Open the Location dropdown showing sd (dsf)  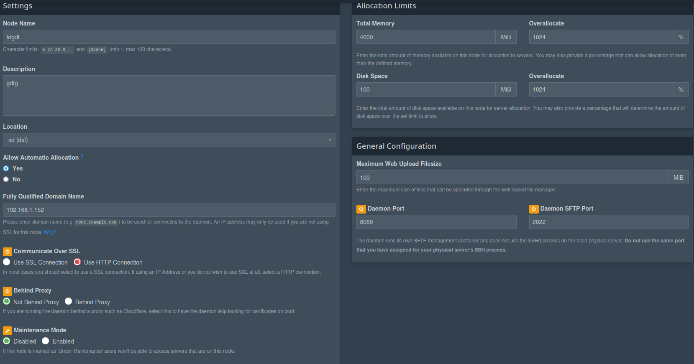169,140
